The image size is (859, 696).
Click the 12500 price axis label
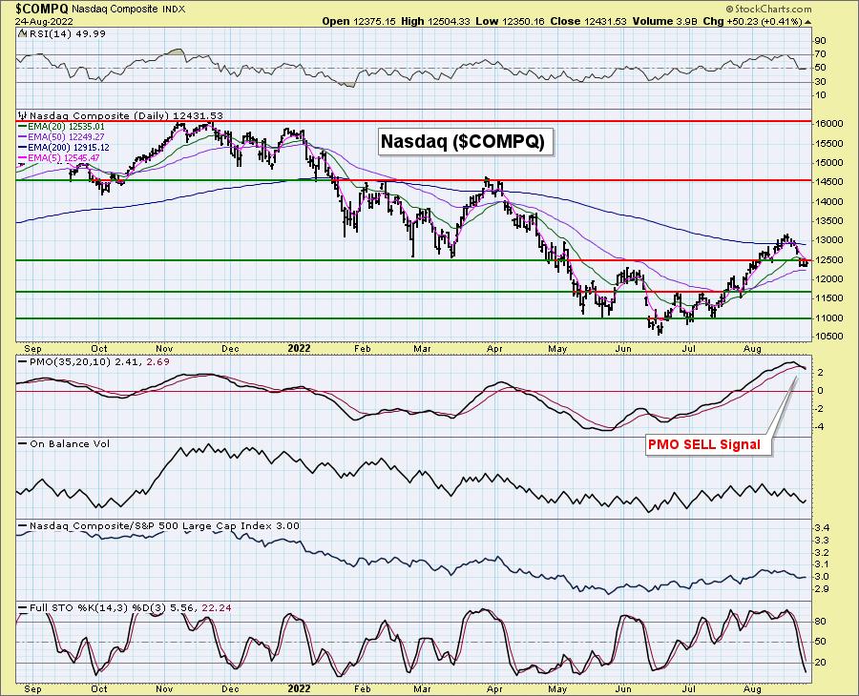[x=828, y=259]
